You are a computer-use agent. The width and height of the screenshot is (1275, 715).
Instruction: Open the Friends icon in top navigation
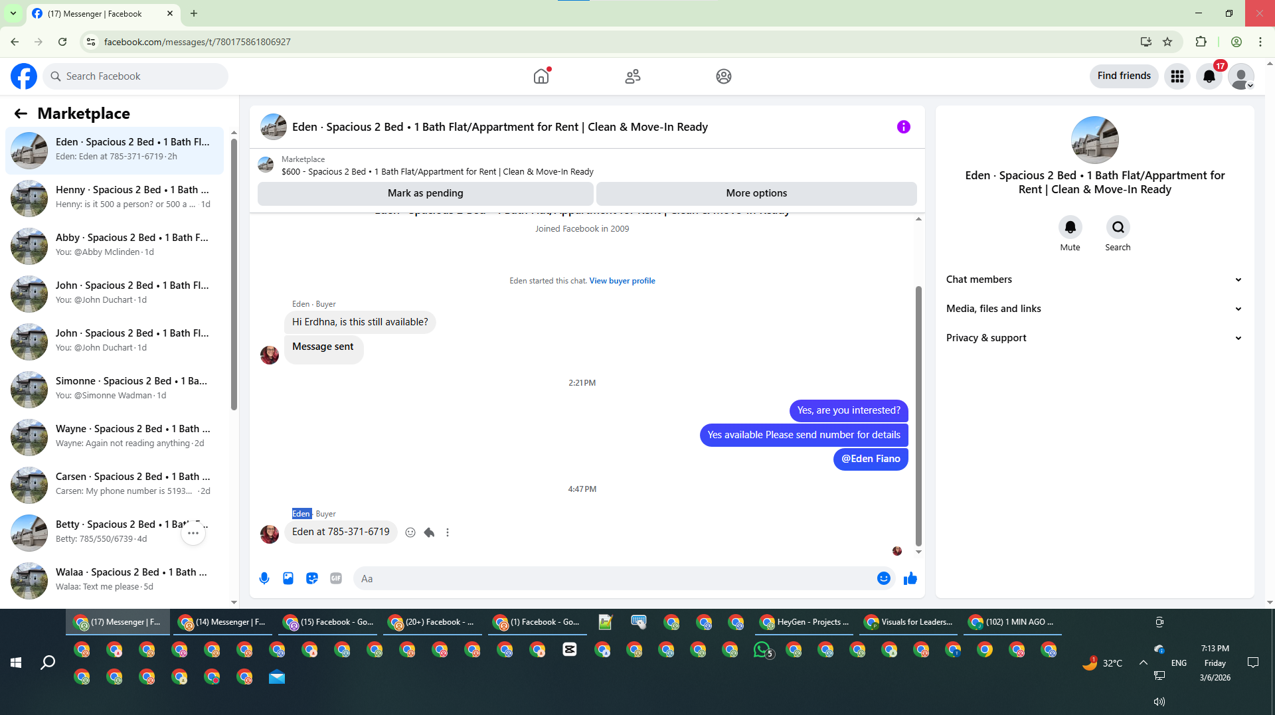pos(633,76)
